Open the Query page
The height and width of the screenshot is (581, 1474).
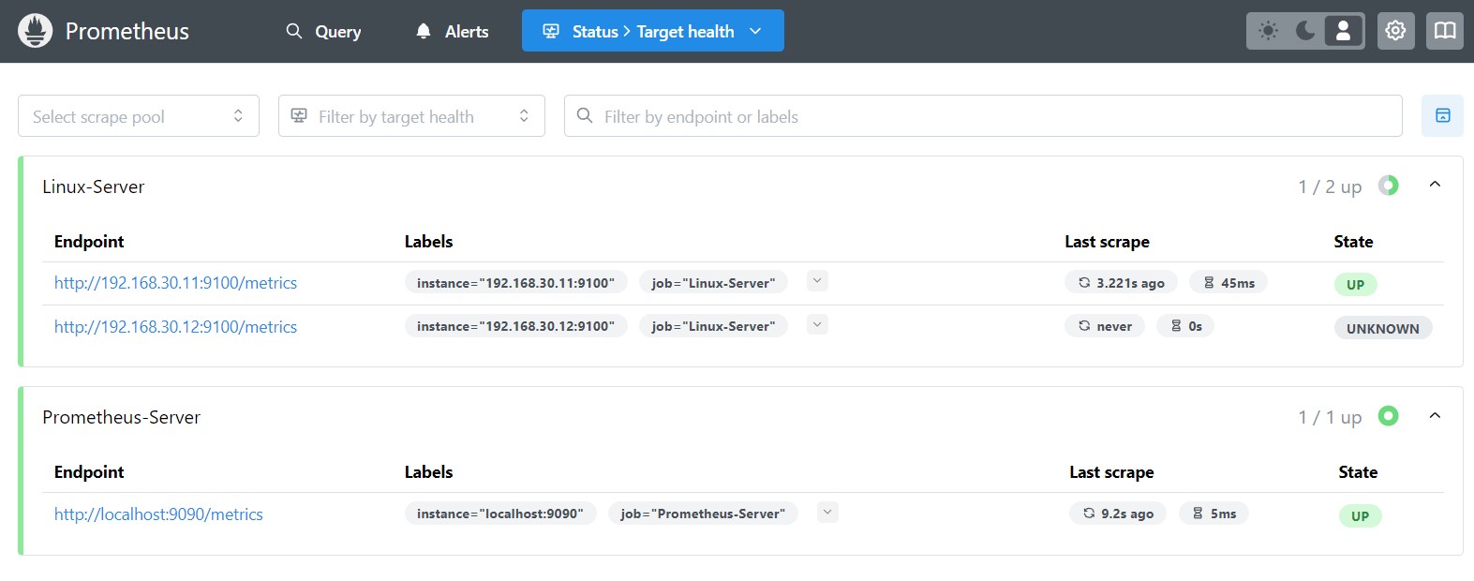[x=323, y=31]
